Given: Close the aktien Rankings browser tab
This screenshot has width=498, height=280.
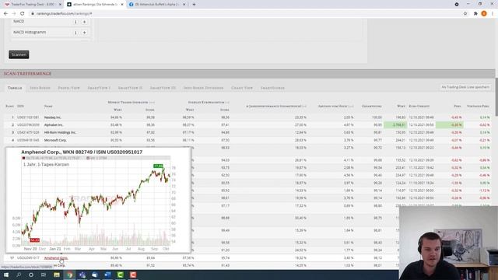Looking at the screenshot, I should [122, 5].
